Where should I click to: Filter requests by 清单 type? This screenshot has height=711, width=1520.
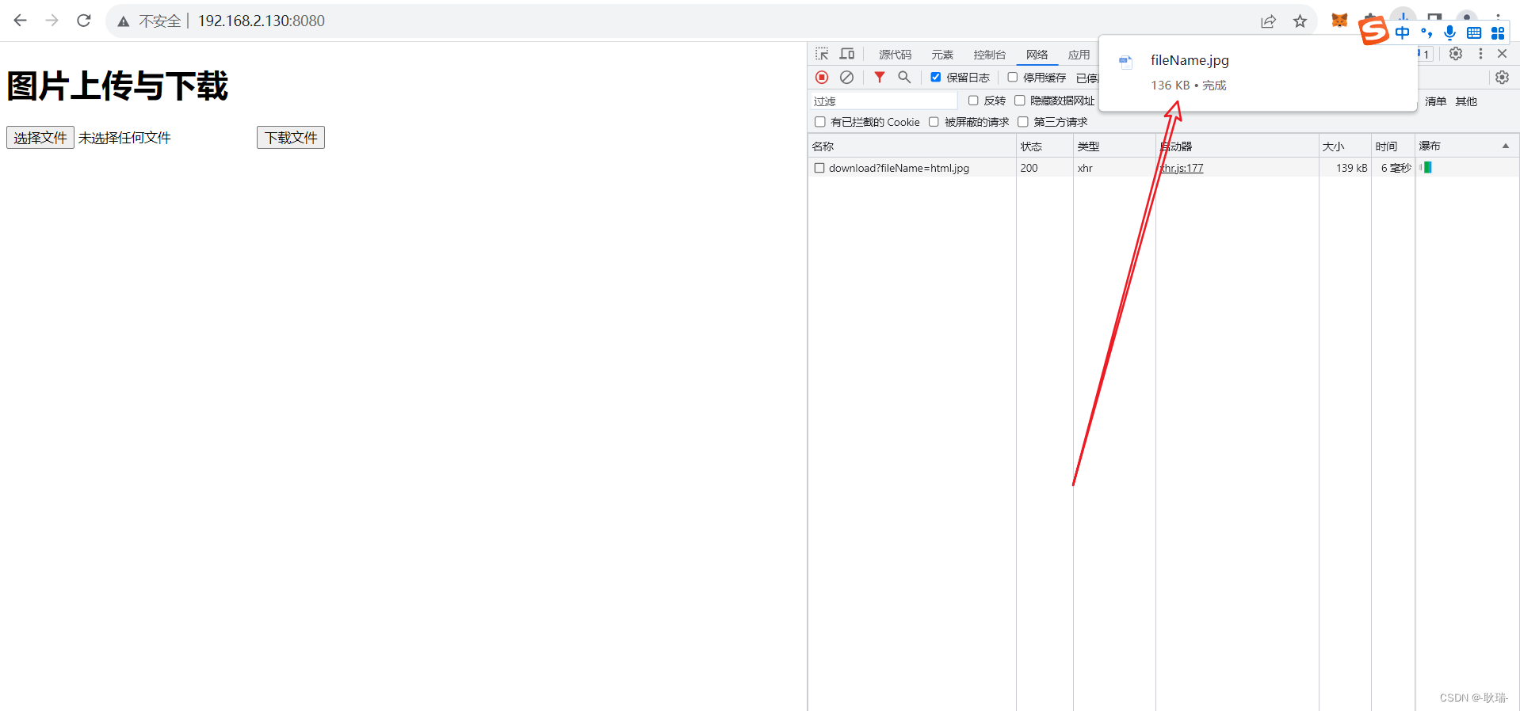1435,101
